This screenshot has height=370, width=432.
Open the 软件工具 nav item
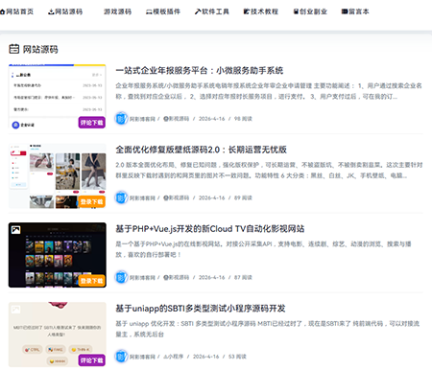click(212, 12)
